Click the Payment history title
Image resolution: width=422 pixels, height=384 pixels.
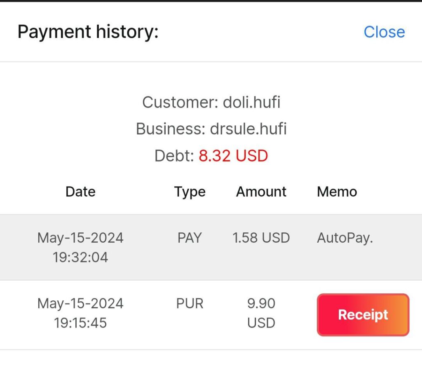pos(88,32)
